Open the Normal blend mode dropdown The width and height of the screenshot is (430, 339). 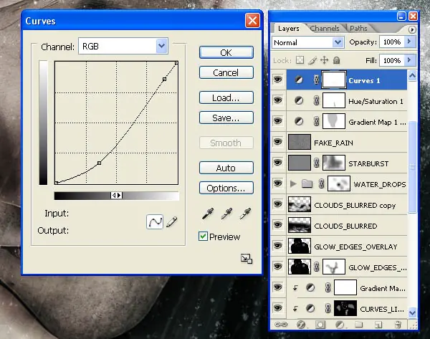click(338, 42)
